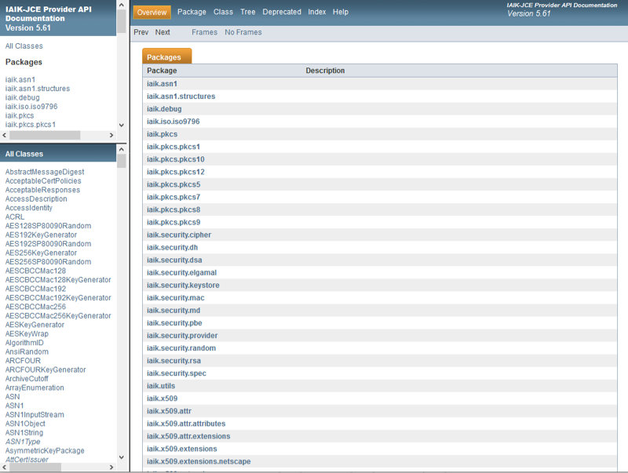Open ASN1InputStream class
Viewport: 628px width, 473px height.
point(35,415)
